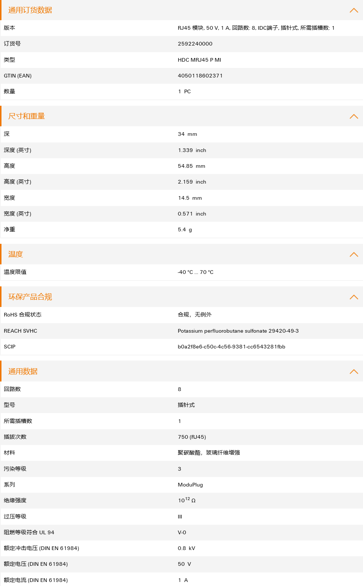Click the rated voltage value 50 V
This screenshot has width=363, height=586.
tap(184, 564)
